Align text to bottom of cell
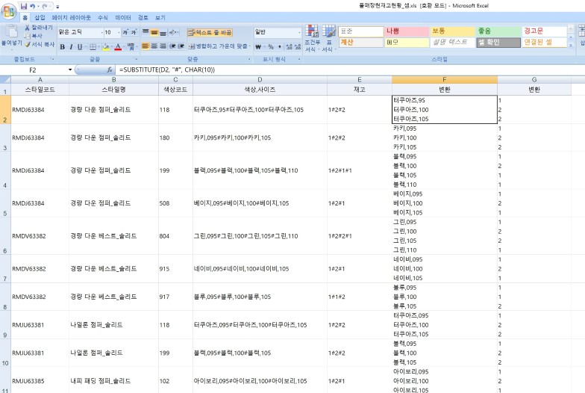 click(163, 32)
